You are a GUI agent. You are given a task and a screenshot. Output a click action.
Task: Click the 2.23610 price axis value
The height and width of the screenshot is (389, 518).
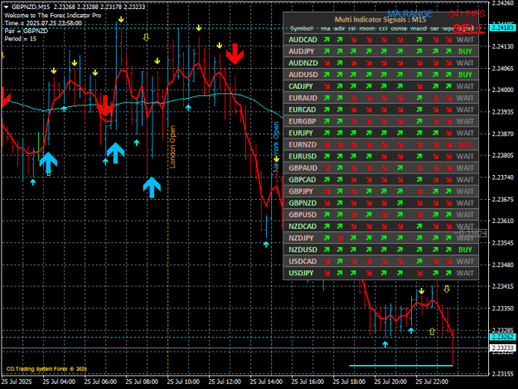click(x=503, y=221)
